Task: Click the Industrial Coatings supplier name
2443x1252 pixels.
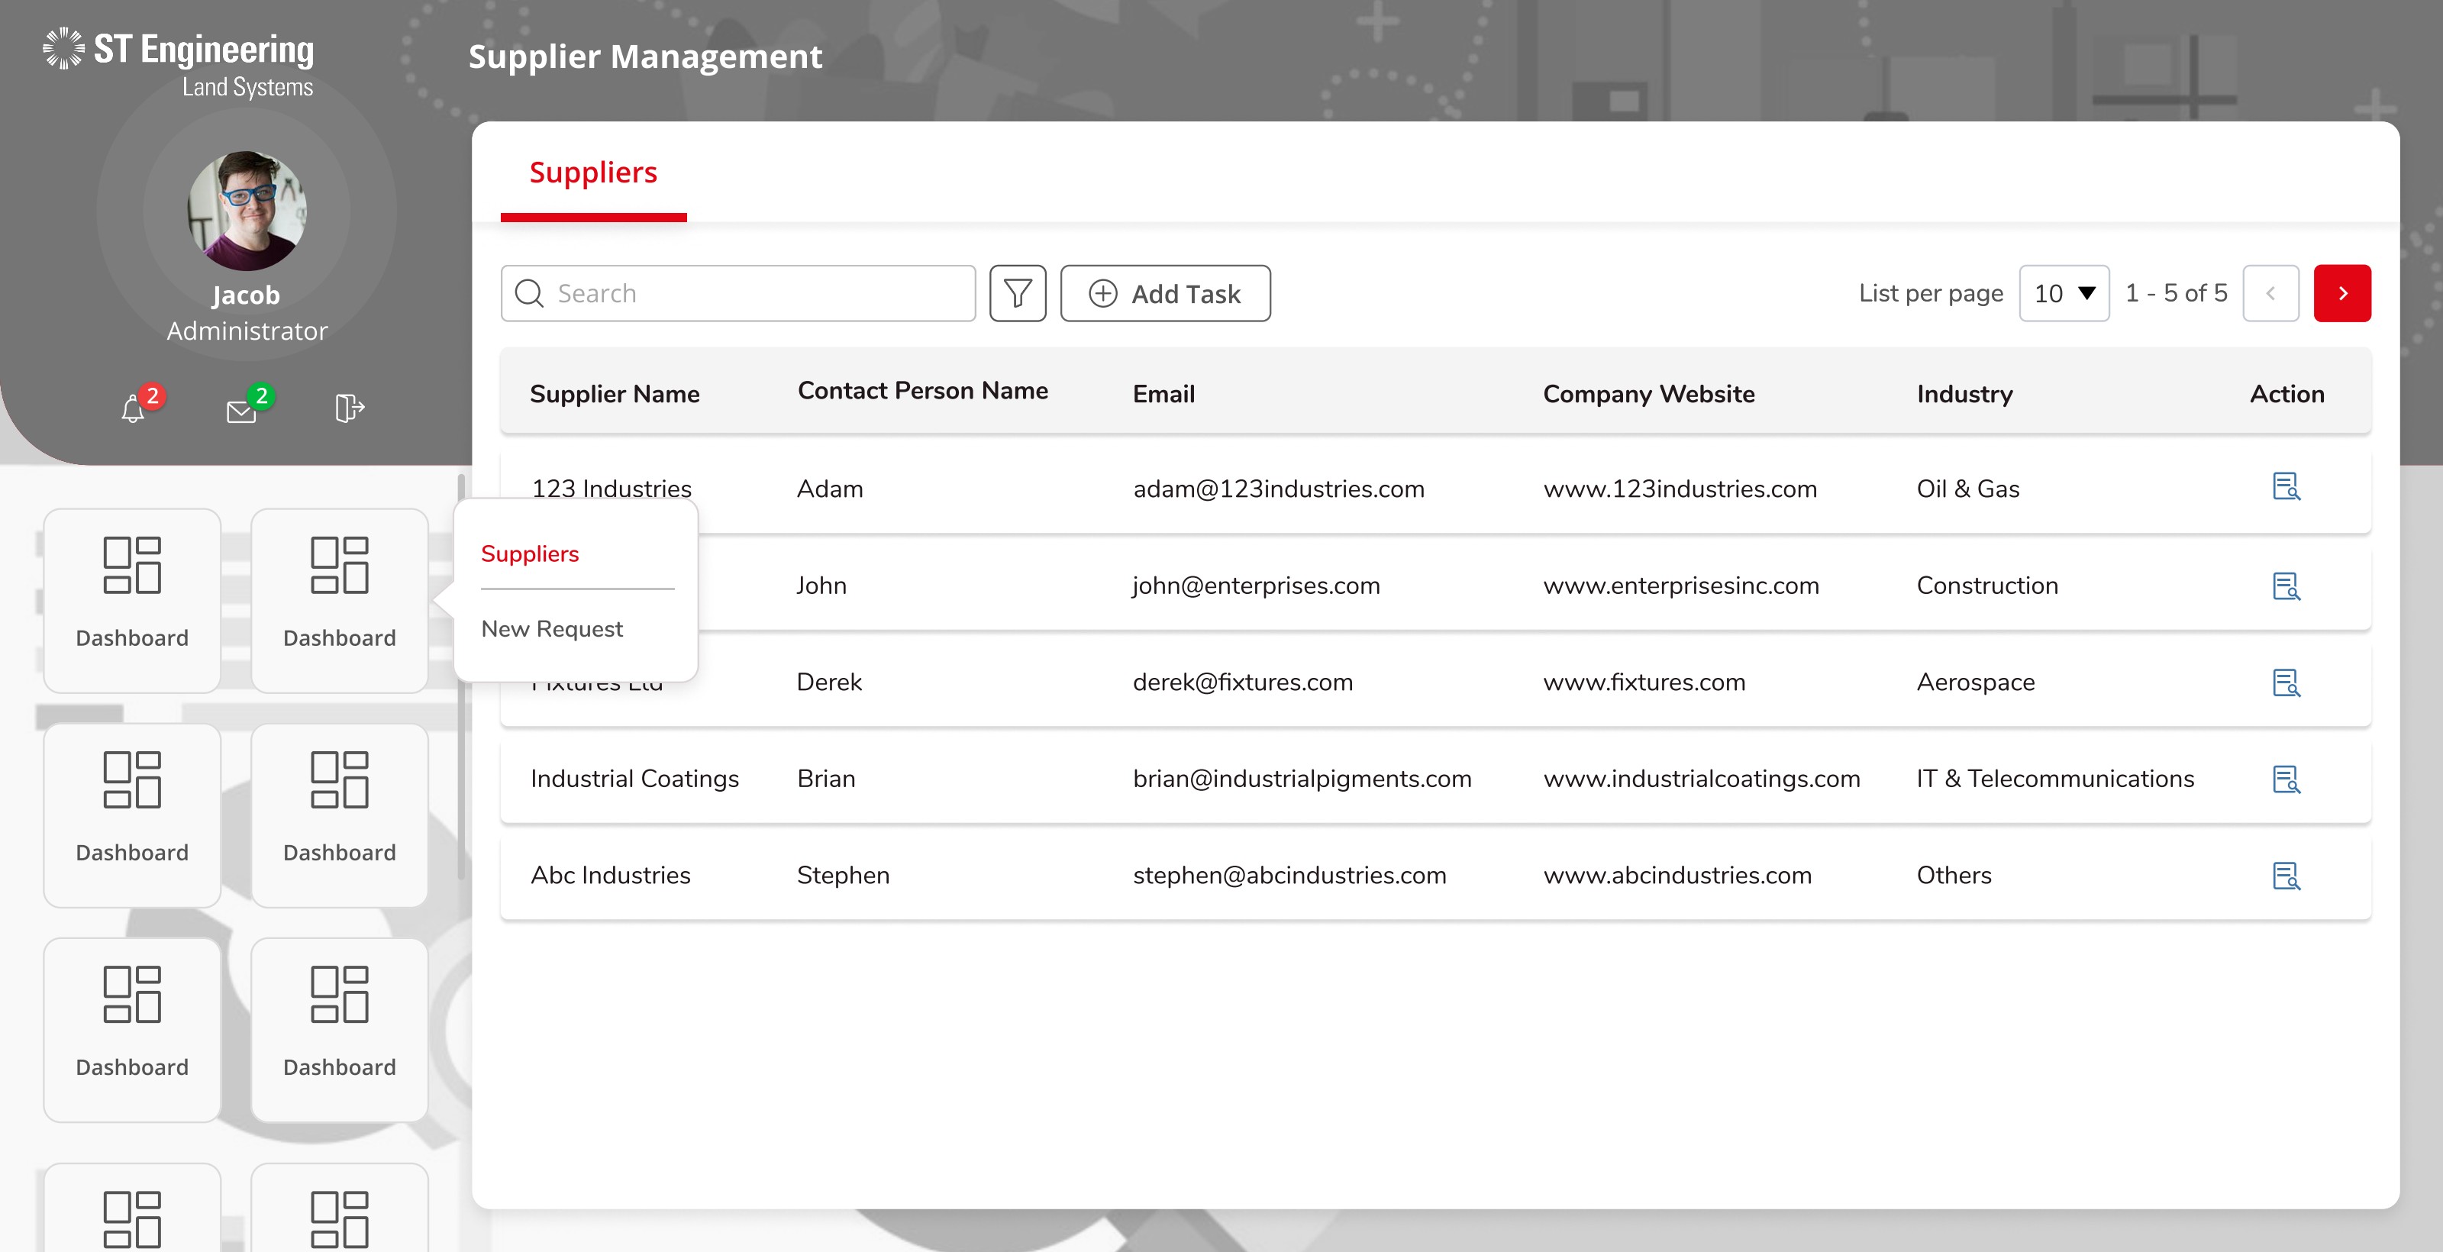Action: point(634,778)
